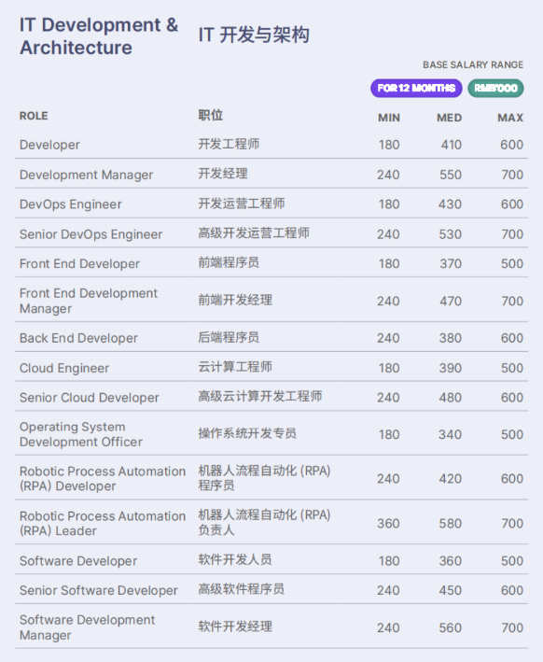This screenshot has height=662, width=543.
Task: Click the 职位 column header
Action: click(x=211, y=115)
